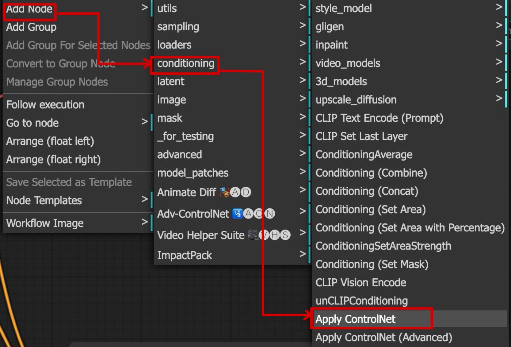Select Apply ControlNet (Advanced)

[x=383, y=337]
